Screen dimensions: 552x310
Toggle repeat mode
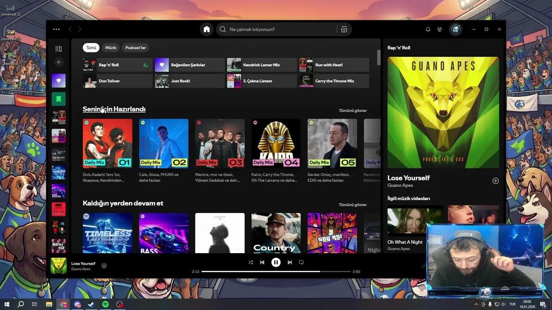pos(301,262)
